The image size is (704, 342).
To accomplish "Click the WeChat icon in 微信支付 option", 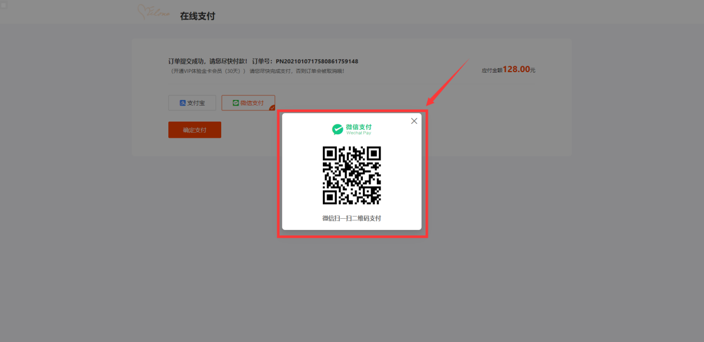I will point(236,103).
